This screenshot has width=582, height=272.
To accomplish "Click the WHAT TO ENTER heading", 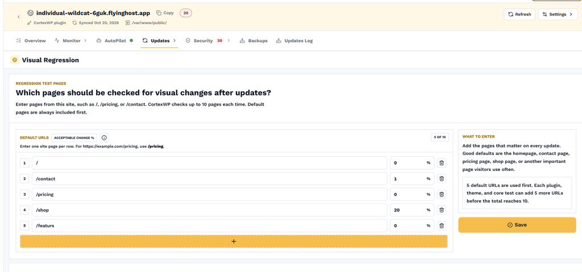I will pos(479,136).
